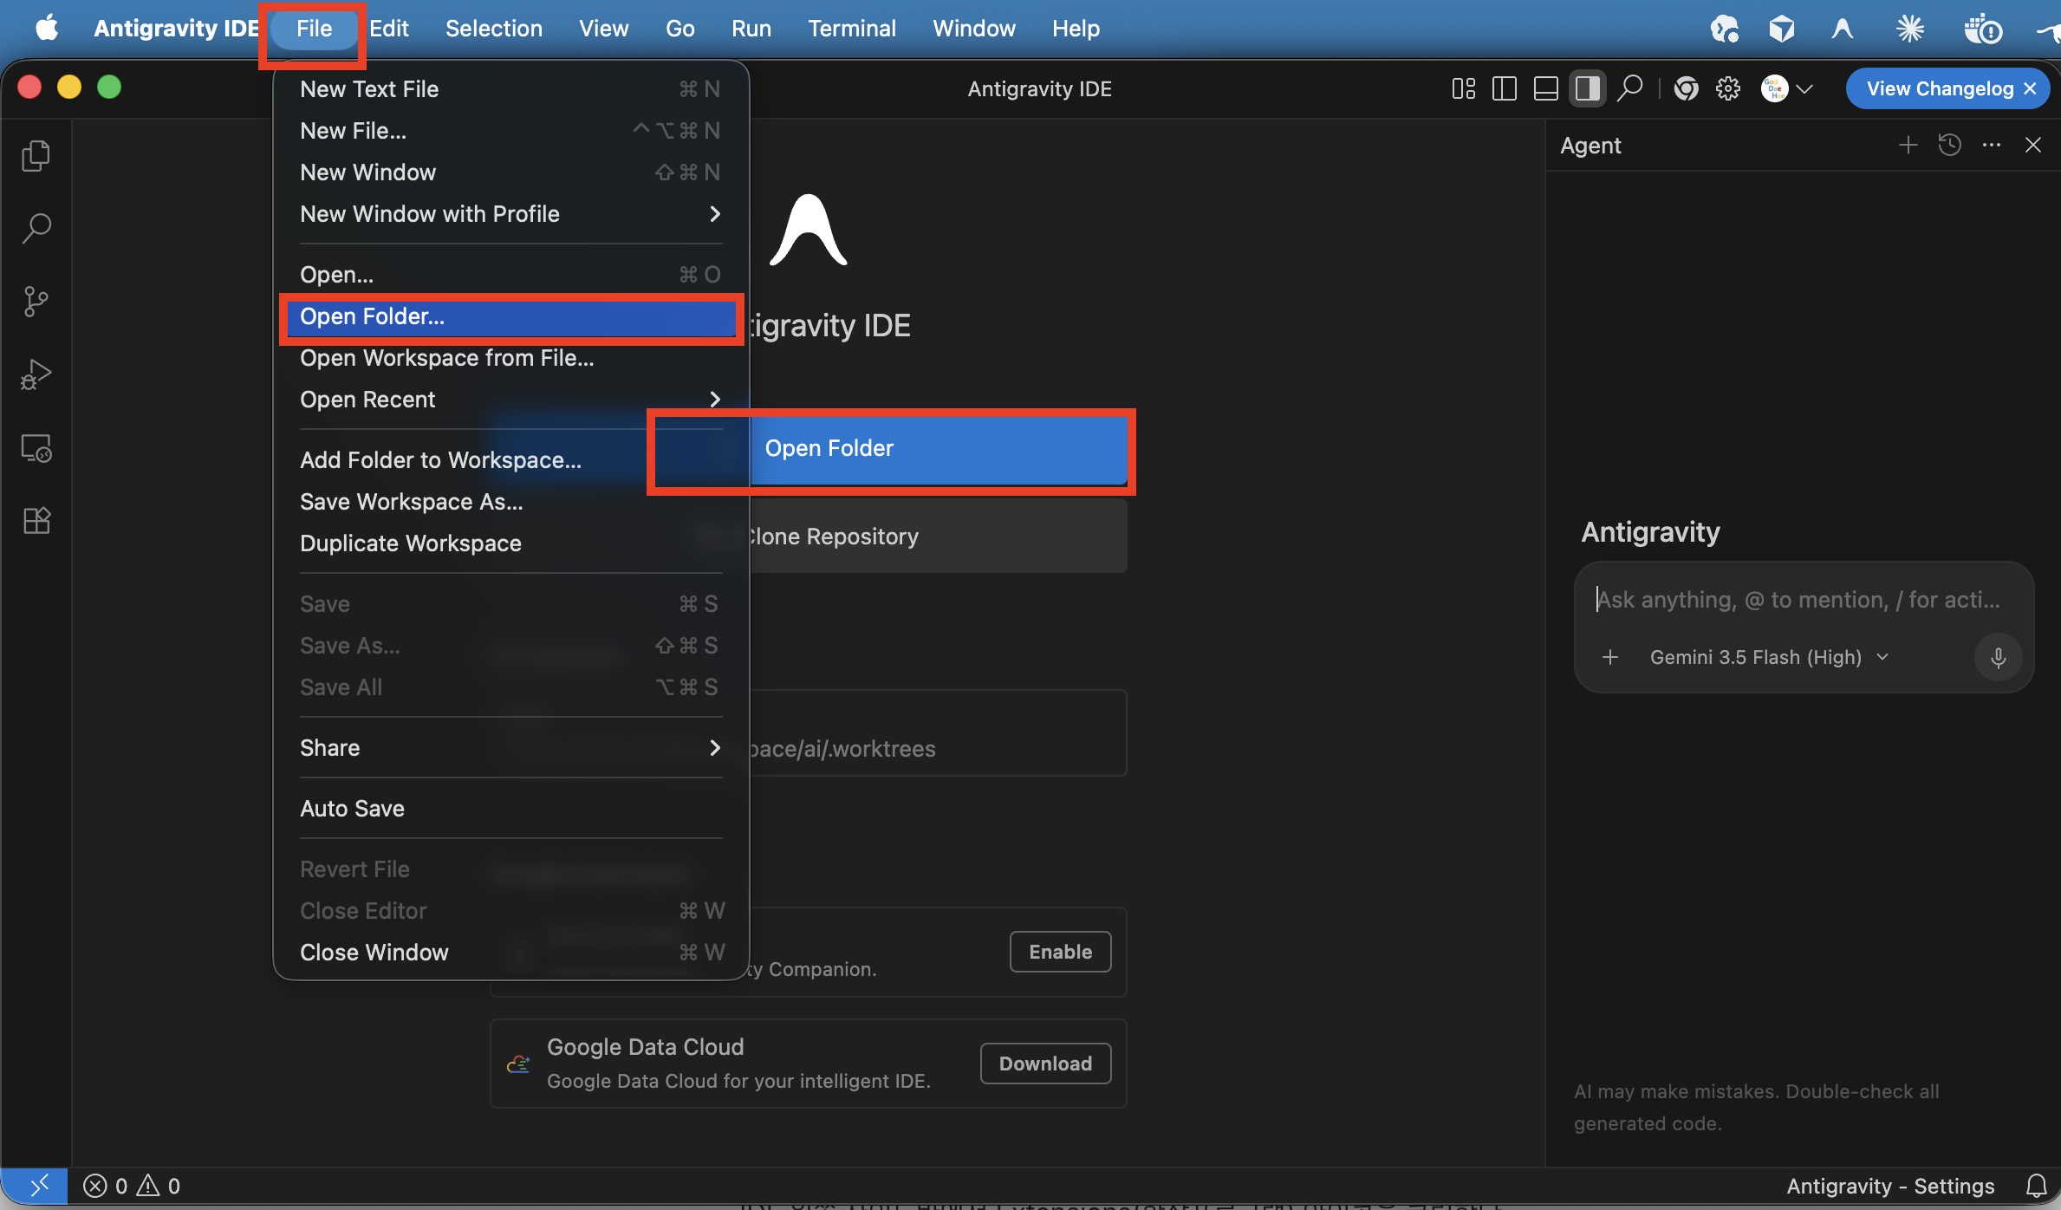Open the Edit menu

click(389, 29)
